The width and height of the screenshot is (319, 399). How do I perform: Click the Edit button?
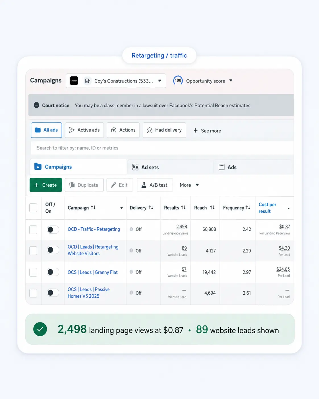click(120, 185)
